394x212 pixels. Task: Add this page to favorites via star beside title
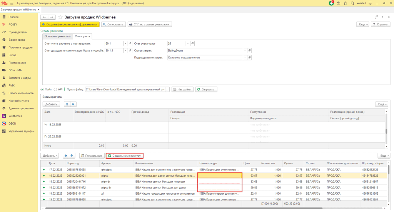(60, 17)
